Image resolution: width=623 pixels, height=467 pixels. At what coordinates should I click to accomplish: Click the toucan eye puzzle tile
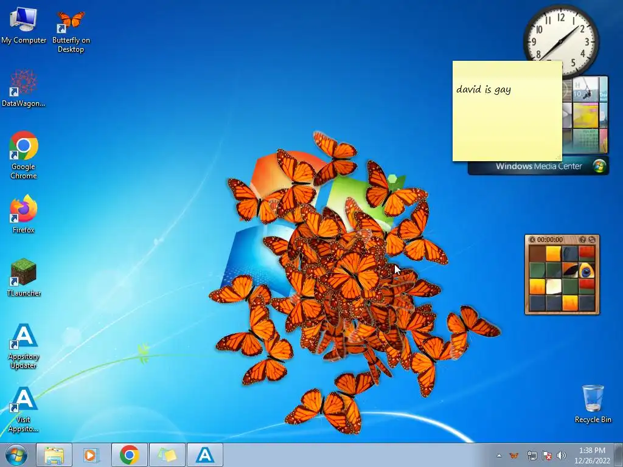(586, 270)
